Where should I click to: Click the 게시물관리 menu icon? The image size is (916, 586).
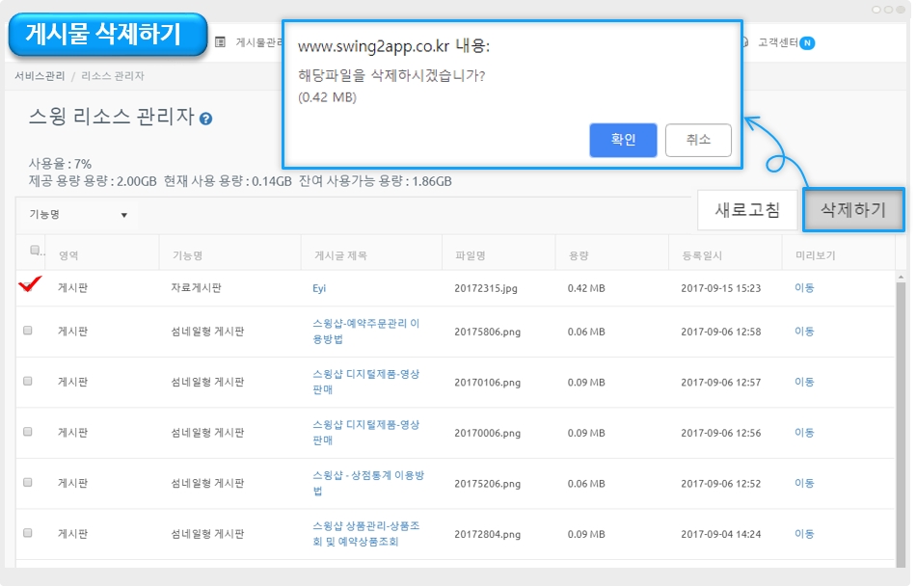[221, 42]
